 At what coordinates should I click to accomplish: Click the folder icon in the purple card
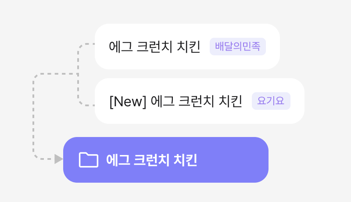(x=88, y=160)
